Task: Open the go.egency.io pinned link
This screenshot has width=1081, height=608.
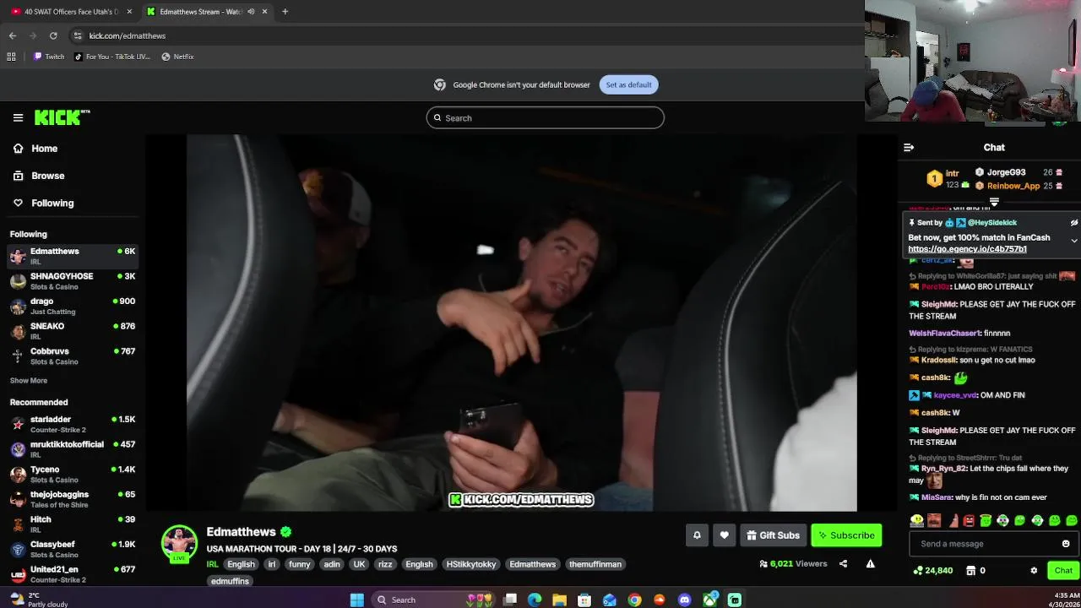Action: 967,249
